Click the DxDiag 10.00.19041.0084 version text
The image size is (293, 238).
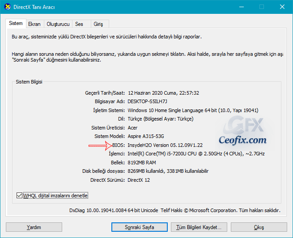[114, 210]
